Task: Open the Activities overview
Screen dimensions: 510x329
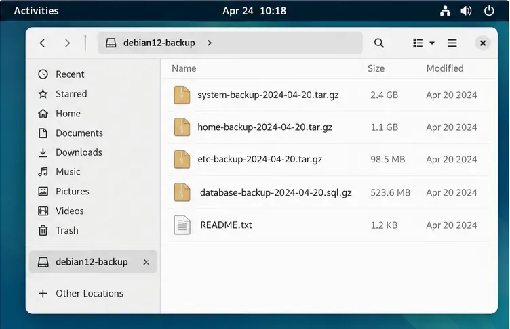Action: (x=37, y=11)
